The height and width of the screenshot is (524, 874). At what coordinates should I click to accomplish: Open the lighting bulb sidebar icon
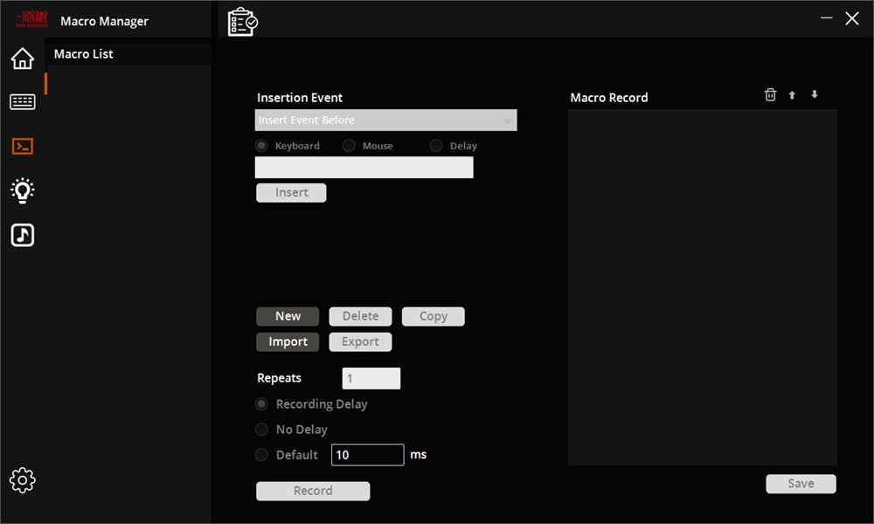point(23,190)
